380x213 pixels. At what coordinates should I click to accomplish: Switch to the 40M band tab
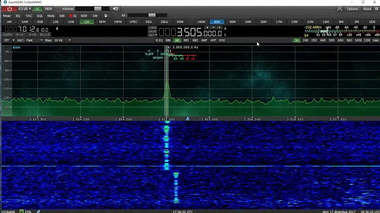233,22
